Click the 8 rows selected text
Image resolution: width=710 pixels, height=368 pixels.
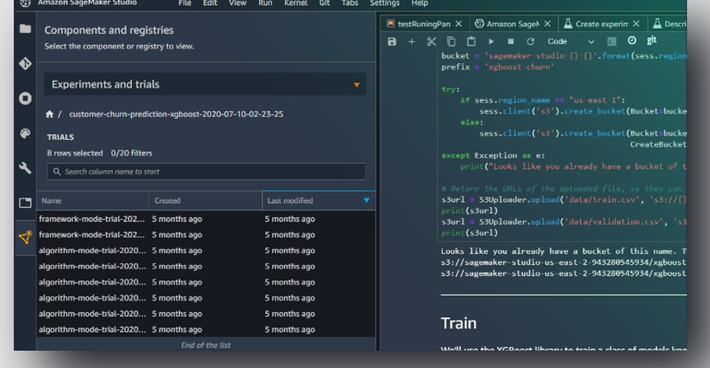75,153
